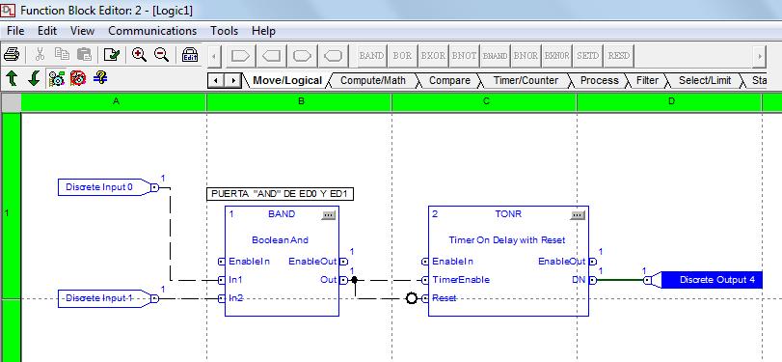Switch to the Timer/Counter tab
This screenshot has height=362, width=782.
(526, 80)
